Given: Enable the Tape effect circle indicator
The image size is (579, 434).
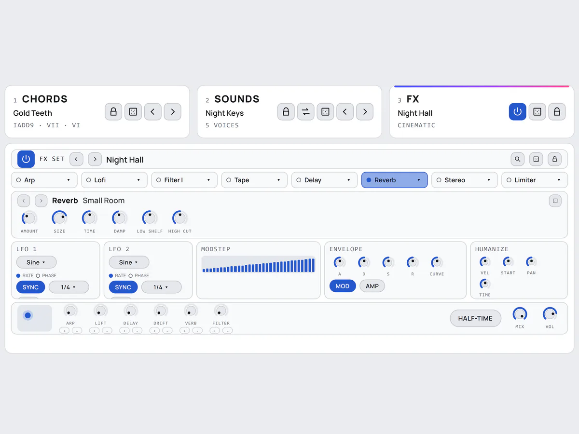Looking at the screenshot, I should pyautogui.click(x=229, y=180).
